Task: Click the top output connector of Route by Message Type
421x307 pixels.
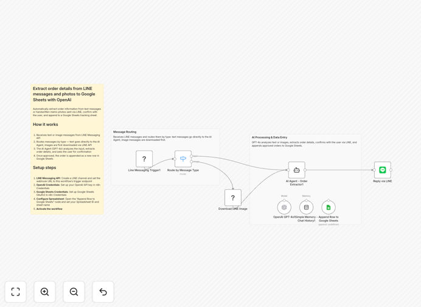Action: click(192, 156)
